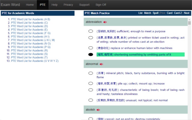The width and height of the screenshot is (192, 120).
Task: Open the Support page
Action: [84, 5]
